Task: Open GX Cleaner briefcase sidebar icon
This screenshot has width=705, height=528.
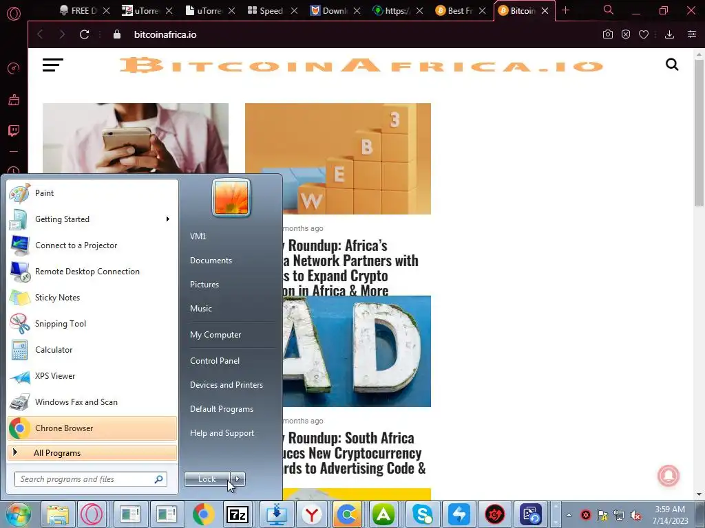Action: pos(14,100)
